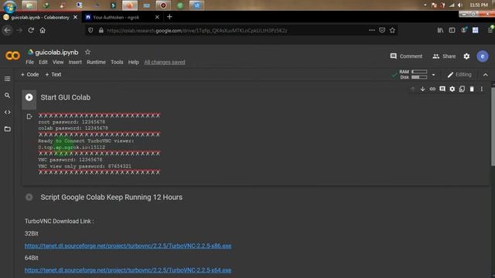
Task: Collapse the Colab header with chevron
Action: 485,75
